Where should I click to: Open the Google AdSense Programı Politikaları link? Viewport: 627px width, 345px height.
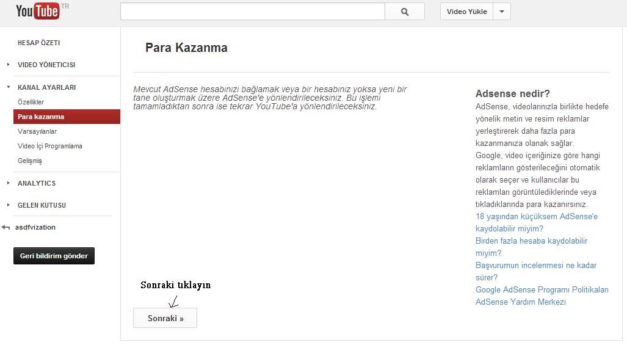coord(542,290)
